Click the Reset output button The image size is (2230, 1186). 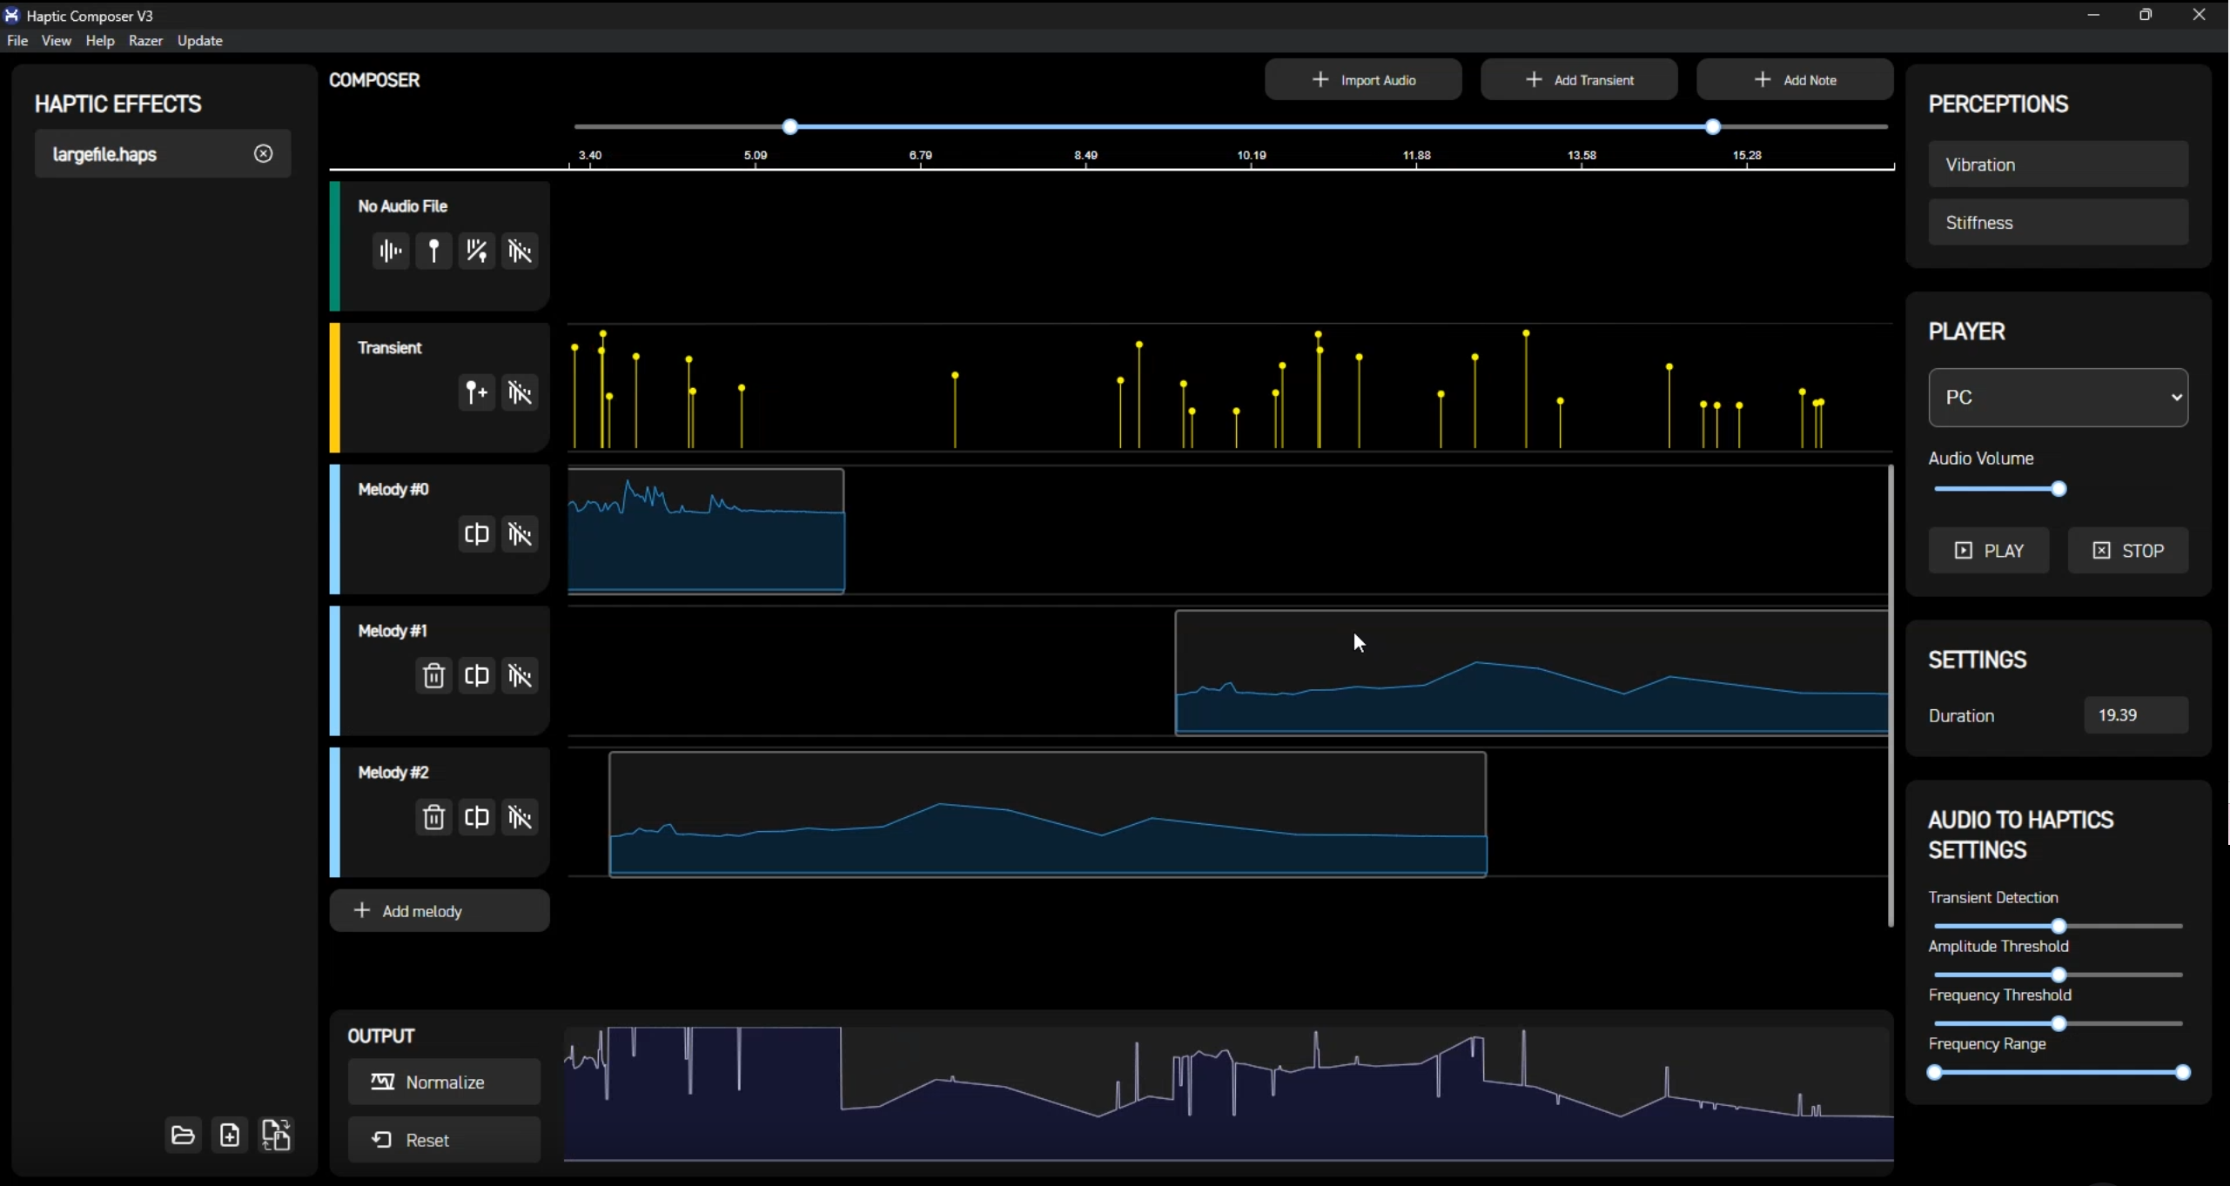coord(444,1141)
